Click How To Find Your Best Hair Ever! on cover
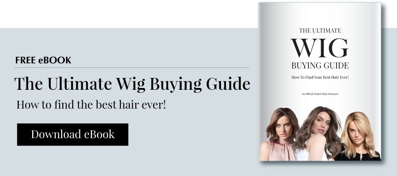The height and width of the screenshot is (176, 397). click(x=320, y=77)
